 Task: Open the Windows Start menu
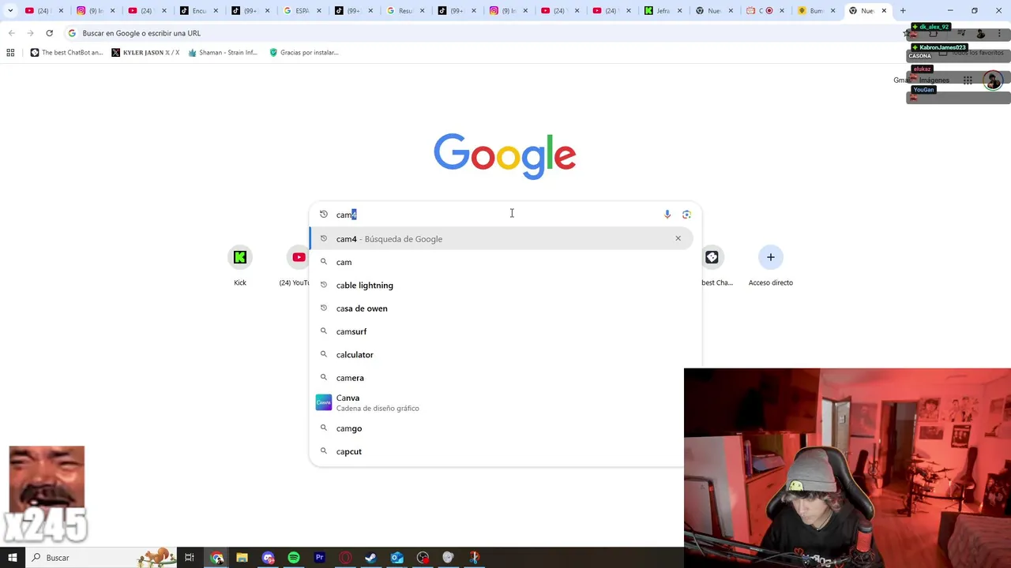point(12,558)
